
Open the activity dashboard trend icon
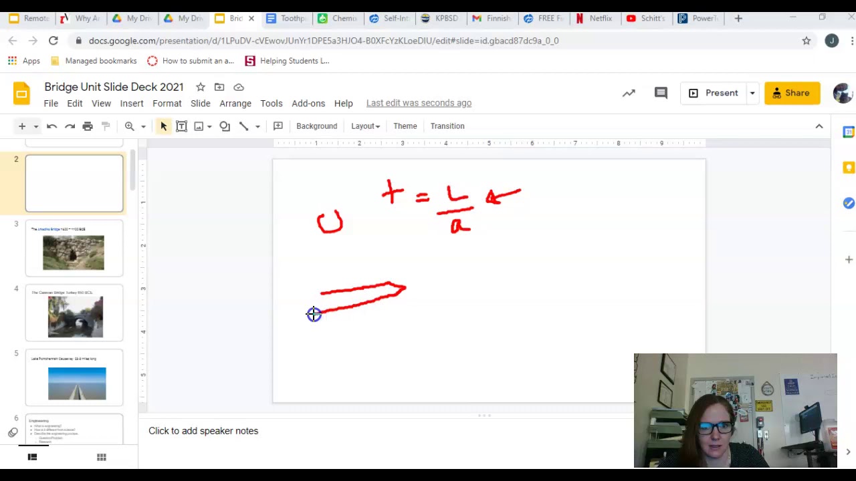pyautogui.click(x=629, y=93)
